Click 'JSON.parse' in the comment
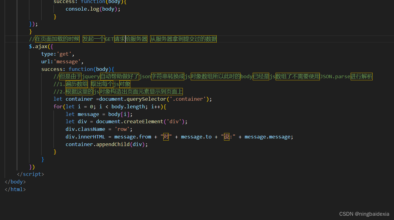This screenshot has width=394, height=220. [335, 77]
